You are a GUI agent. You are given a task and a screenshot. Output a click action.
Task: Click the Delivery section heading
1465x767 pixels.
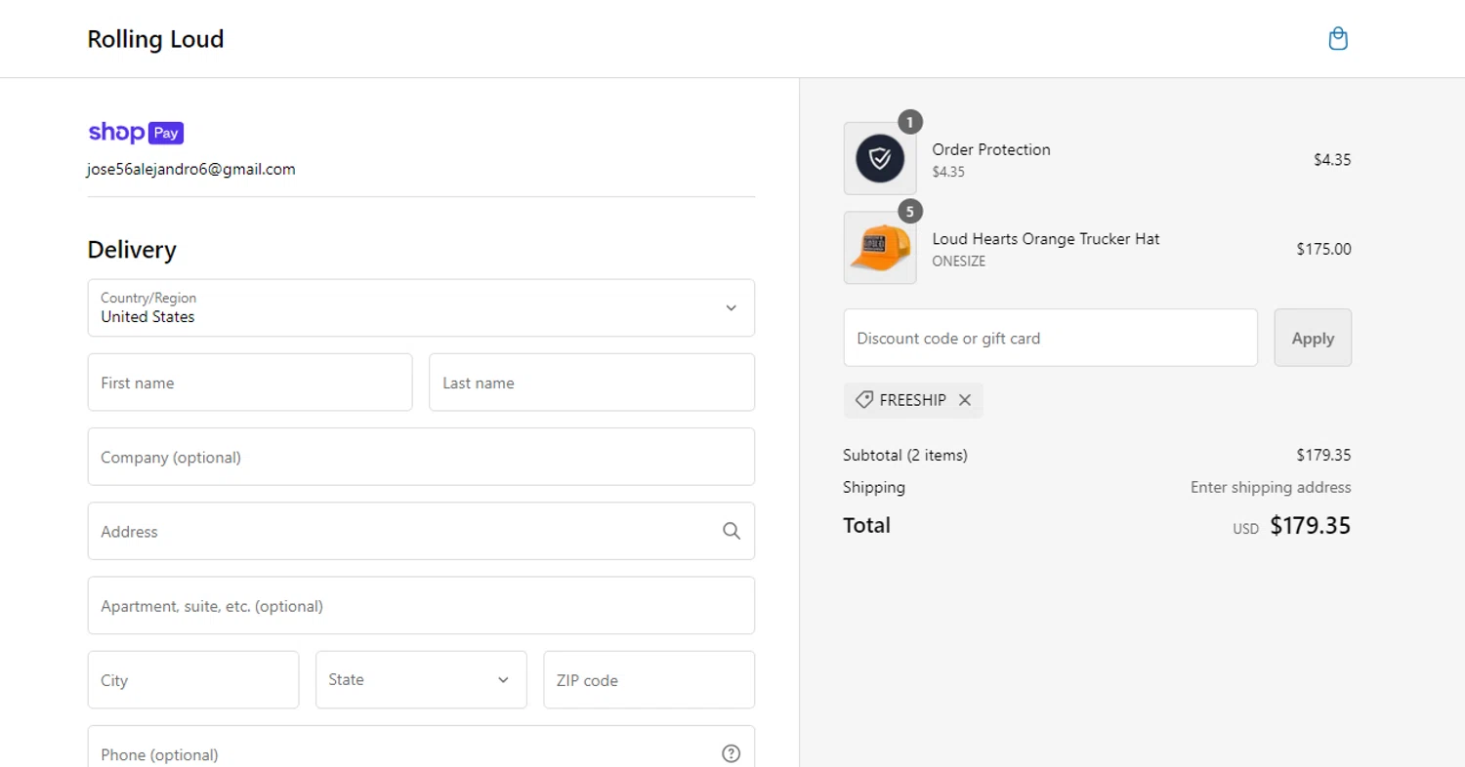click(132, 250)
